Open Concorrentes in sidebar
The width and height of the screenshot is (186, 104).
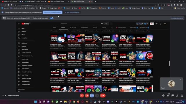pos(25,69)
